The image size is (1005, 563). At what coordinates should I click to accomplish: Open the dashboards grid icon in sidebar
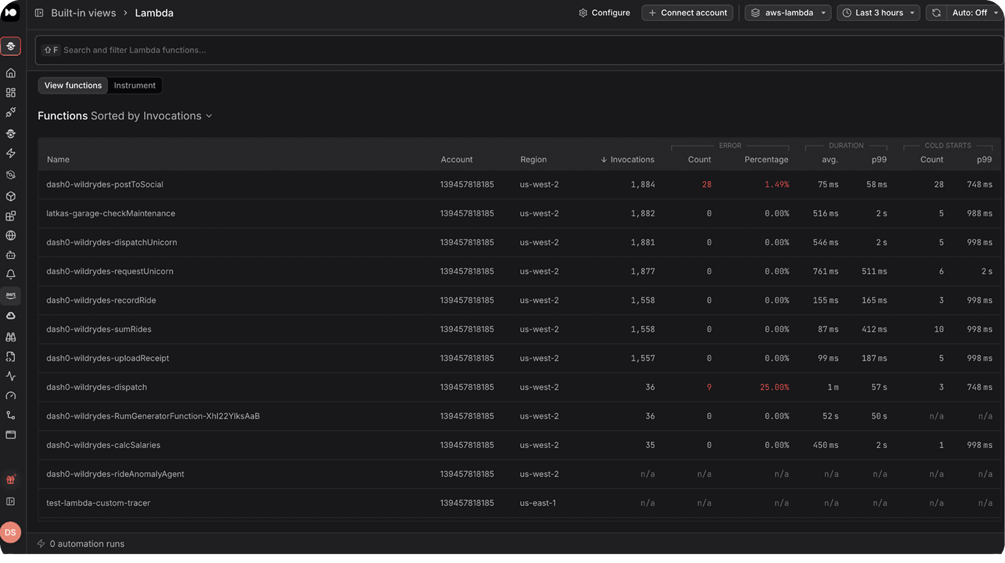(x=11, y=93)
